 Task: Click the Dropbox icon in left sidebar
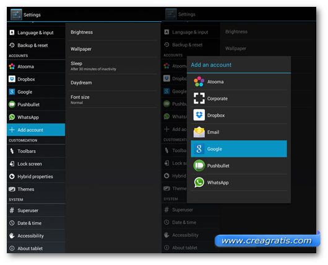[12, 79]
